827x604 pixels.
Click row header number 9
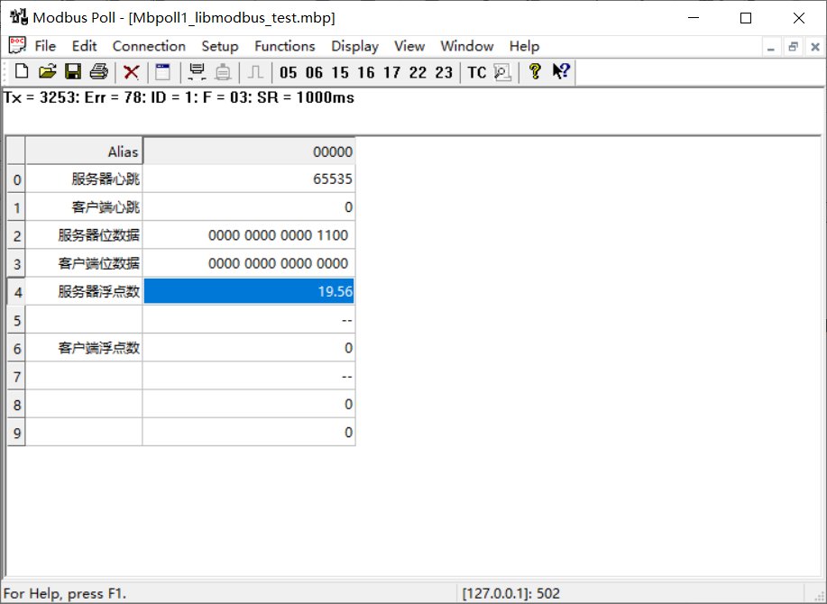[17, 433]
